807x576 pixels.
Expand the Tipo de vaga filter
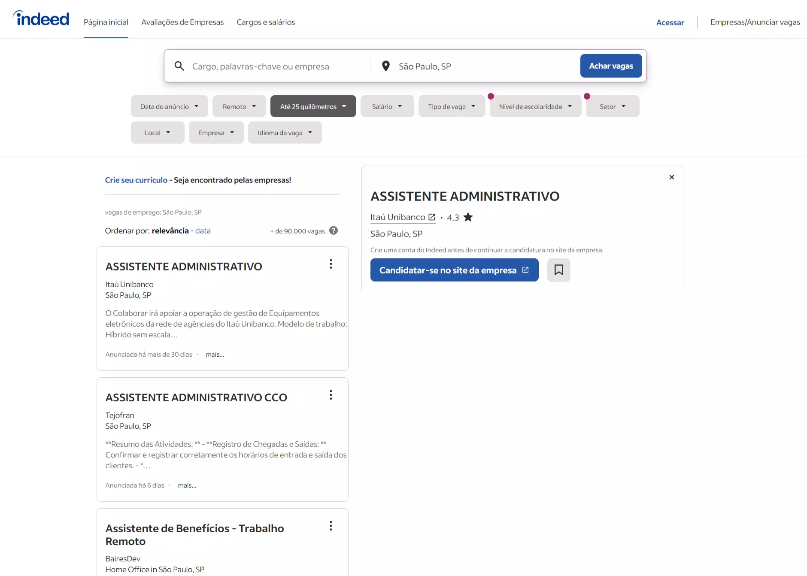coord(452,106)
